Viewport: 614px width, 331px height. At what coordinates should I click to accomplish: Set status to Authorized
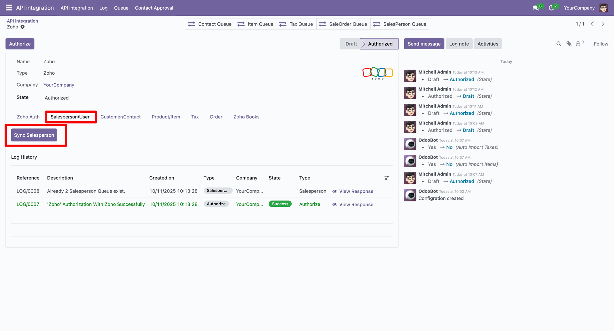380,44
